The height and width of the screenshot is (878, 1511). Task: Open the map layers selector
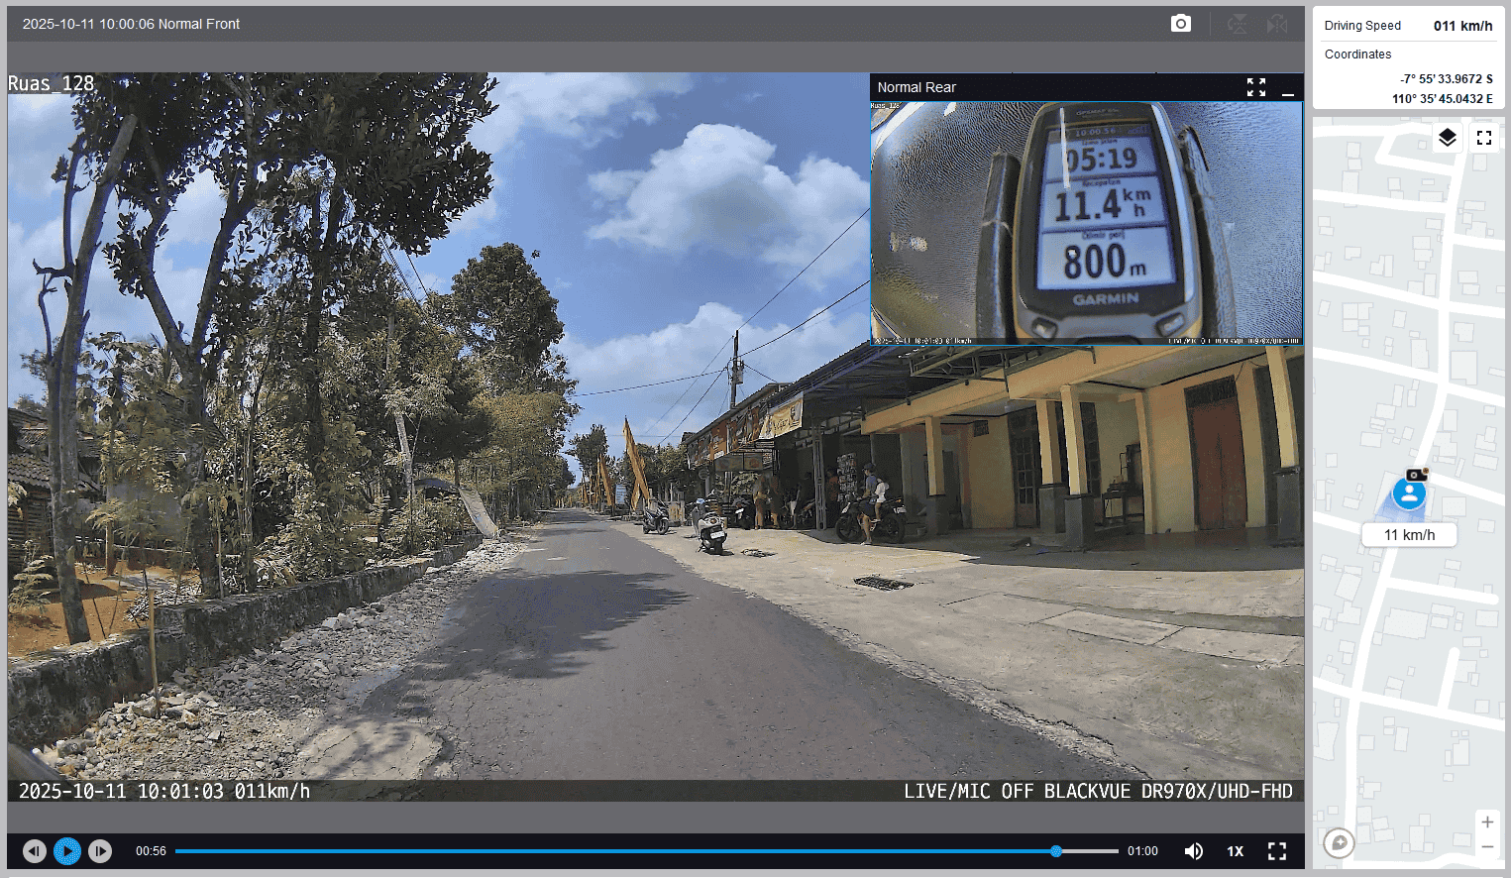pyautogui.click(x=1448, y=138)
